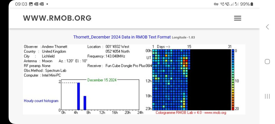Tap the Android home button

point(267,62)
